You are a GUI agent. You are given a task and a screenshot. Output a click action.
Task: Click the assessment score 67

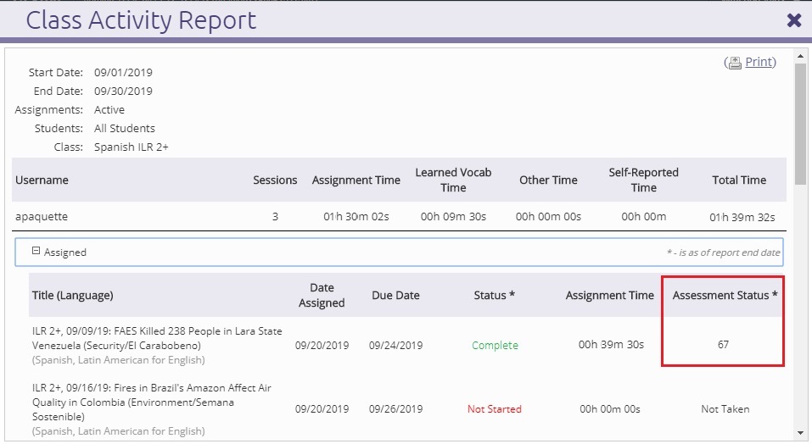722,345
